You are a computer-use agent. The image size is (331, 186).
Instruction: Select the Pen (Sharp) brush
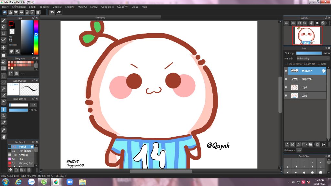21,151
